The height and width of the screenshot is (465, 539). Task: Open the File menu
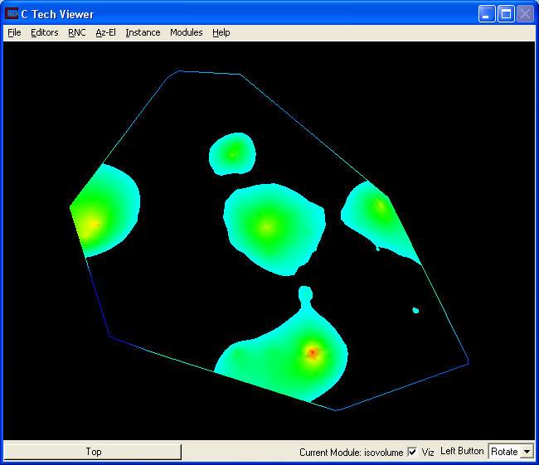pos(14,32)
